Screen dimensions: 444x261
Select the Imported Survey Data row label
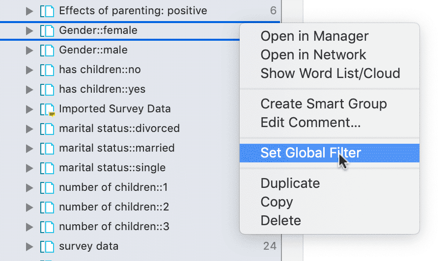click(x=114, y=109)
